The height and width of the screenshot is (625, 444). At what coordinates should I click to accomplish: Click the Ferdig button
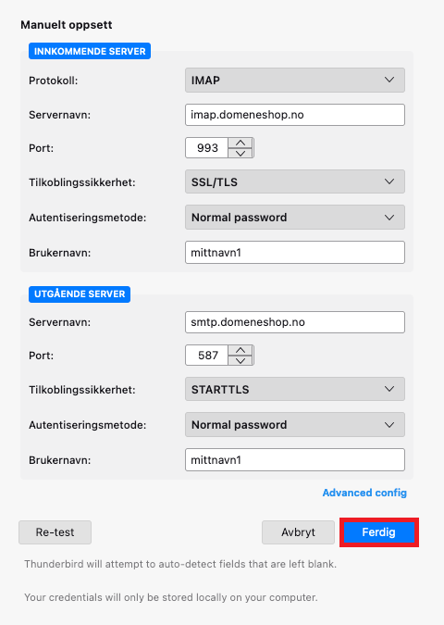click(x=378, y=532)
